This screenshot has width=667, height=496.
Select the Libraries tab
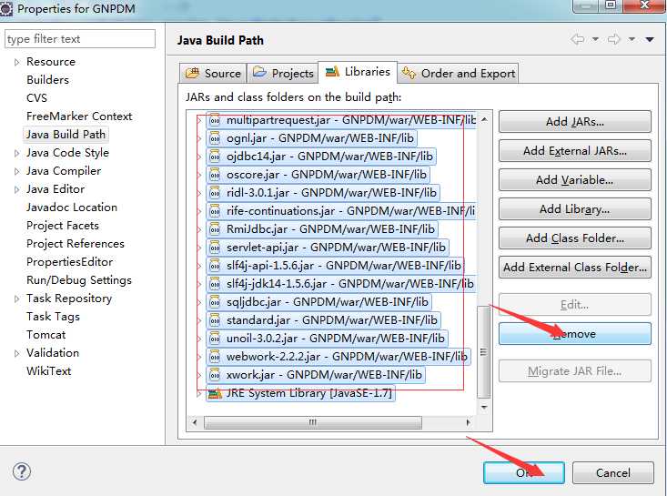358,72
